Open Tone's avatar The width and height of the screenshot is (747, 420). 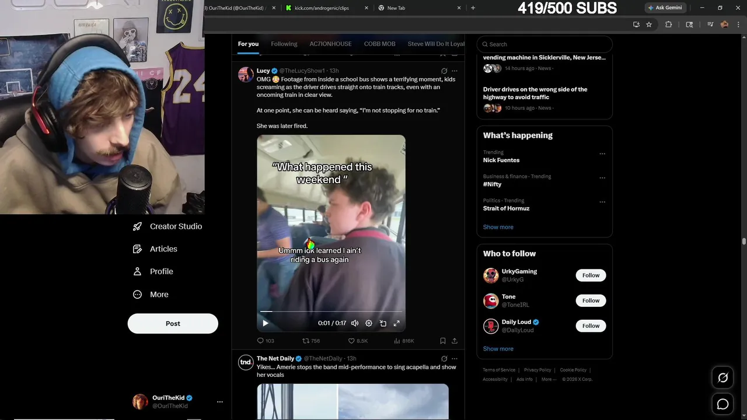pyautogui.click(x=491, y=300)
